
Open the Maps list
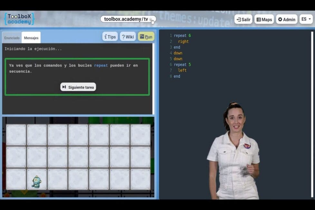pyautogui.click(x=264, y=19)
